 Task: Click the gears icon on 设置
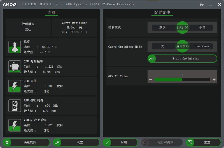[x=57, y=142]
